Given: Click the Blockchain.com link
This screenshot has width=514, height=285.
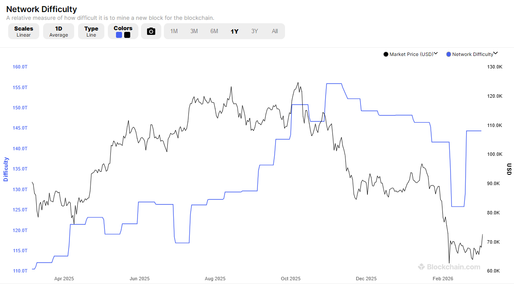Looking at the screenshot, I should coord(450,267).
